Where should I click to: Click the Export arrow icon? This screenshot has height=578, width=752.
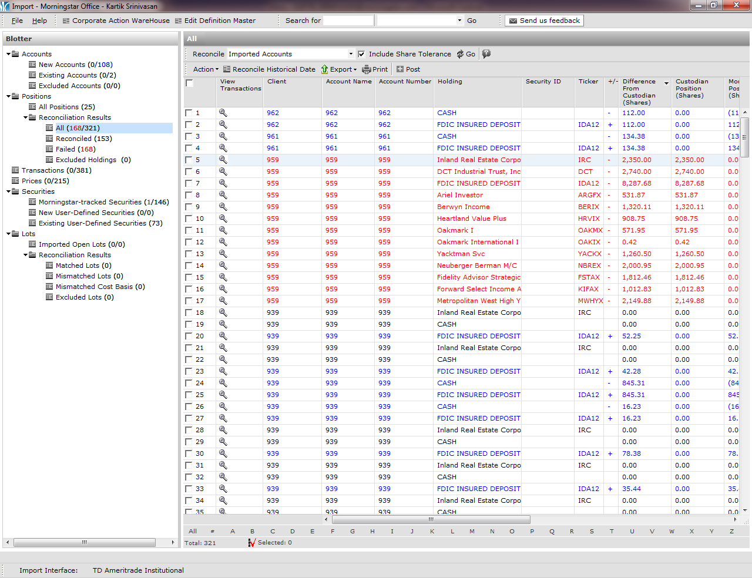pyautogui.click(x=324, y=69)
